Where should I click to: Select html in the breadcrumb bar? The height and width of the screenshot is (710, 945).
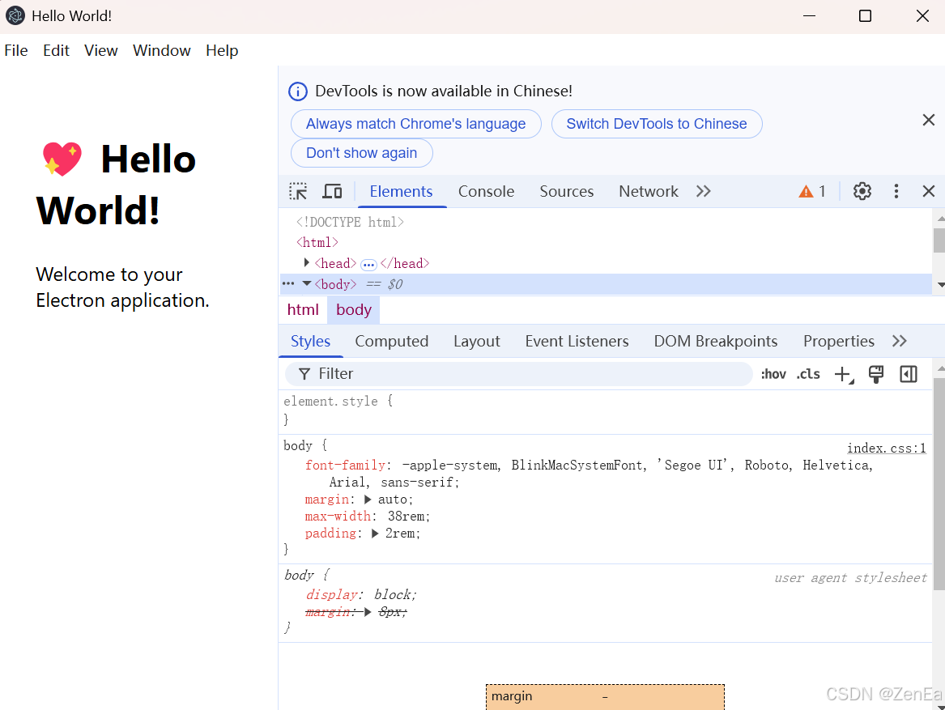(x=303, y=310)
